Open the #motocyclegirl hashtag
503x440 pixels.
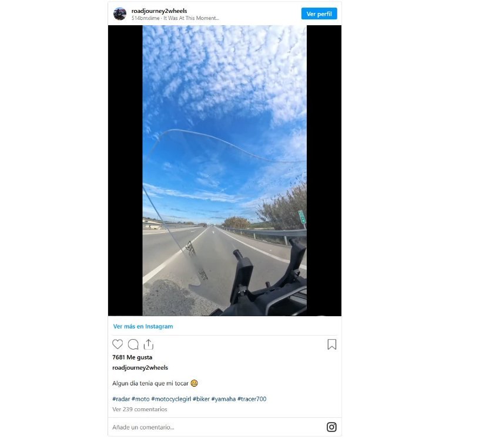click(x=171, y=399)
